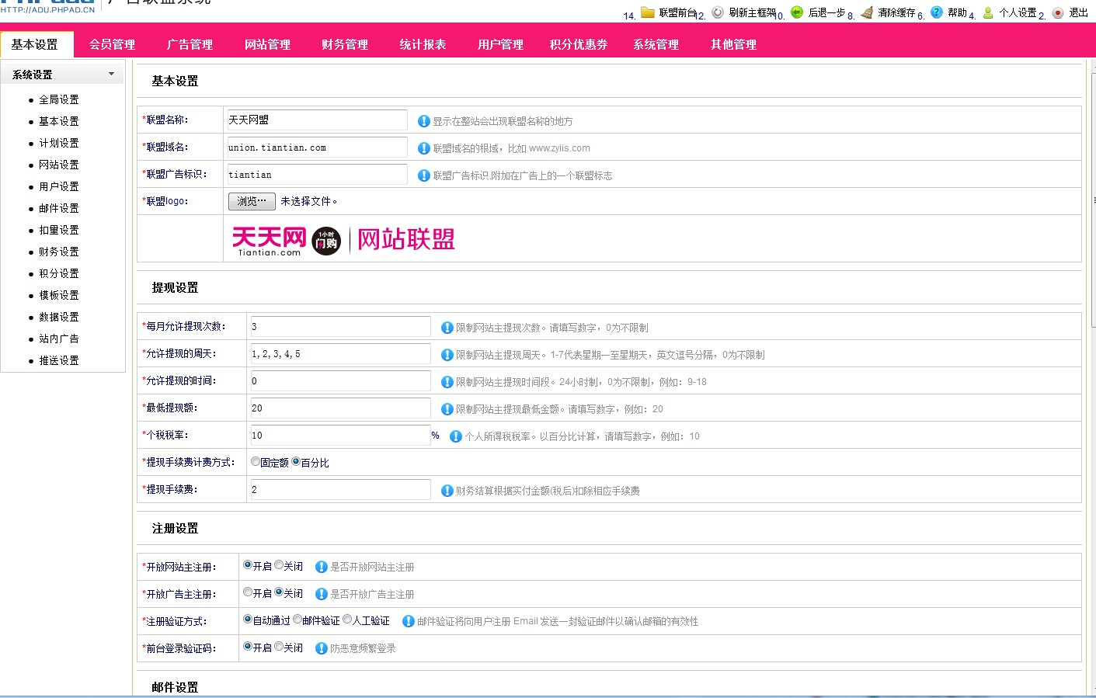Open the 会员管理 top tab
The width and height of the screenshot is (1096, 698).
tap(113, 44)
